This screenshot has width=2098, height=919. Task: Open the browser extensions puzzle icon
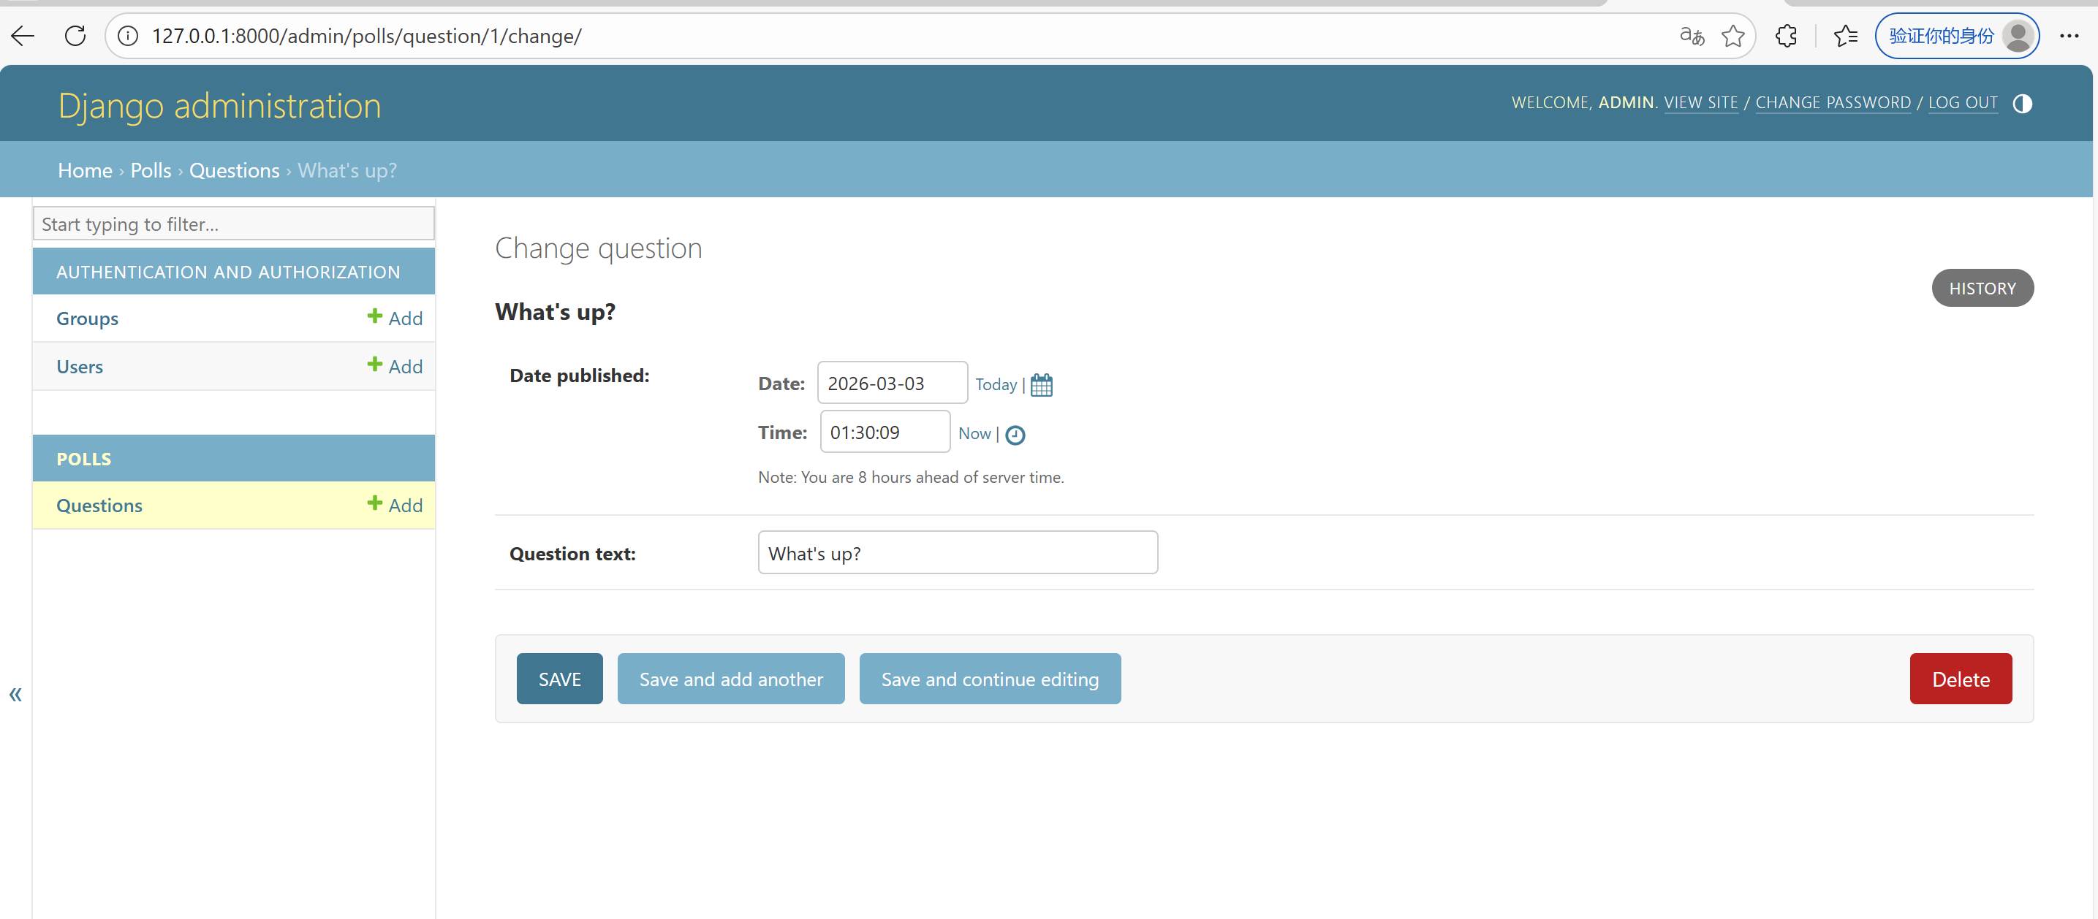click(x=1785, y=36)
